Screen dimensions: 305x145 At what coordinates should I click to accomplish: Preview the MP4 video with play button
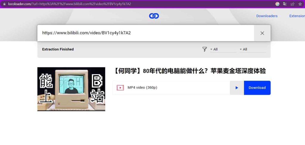tap(237, 88)
